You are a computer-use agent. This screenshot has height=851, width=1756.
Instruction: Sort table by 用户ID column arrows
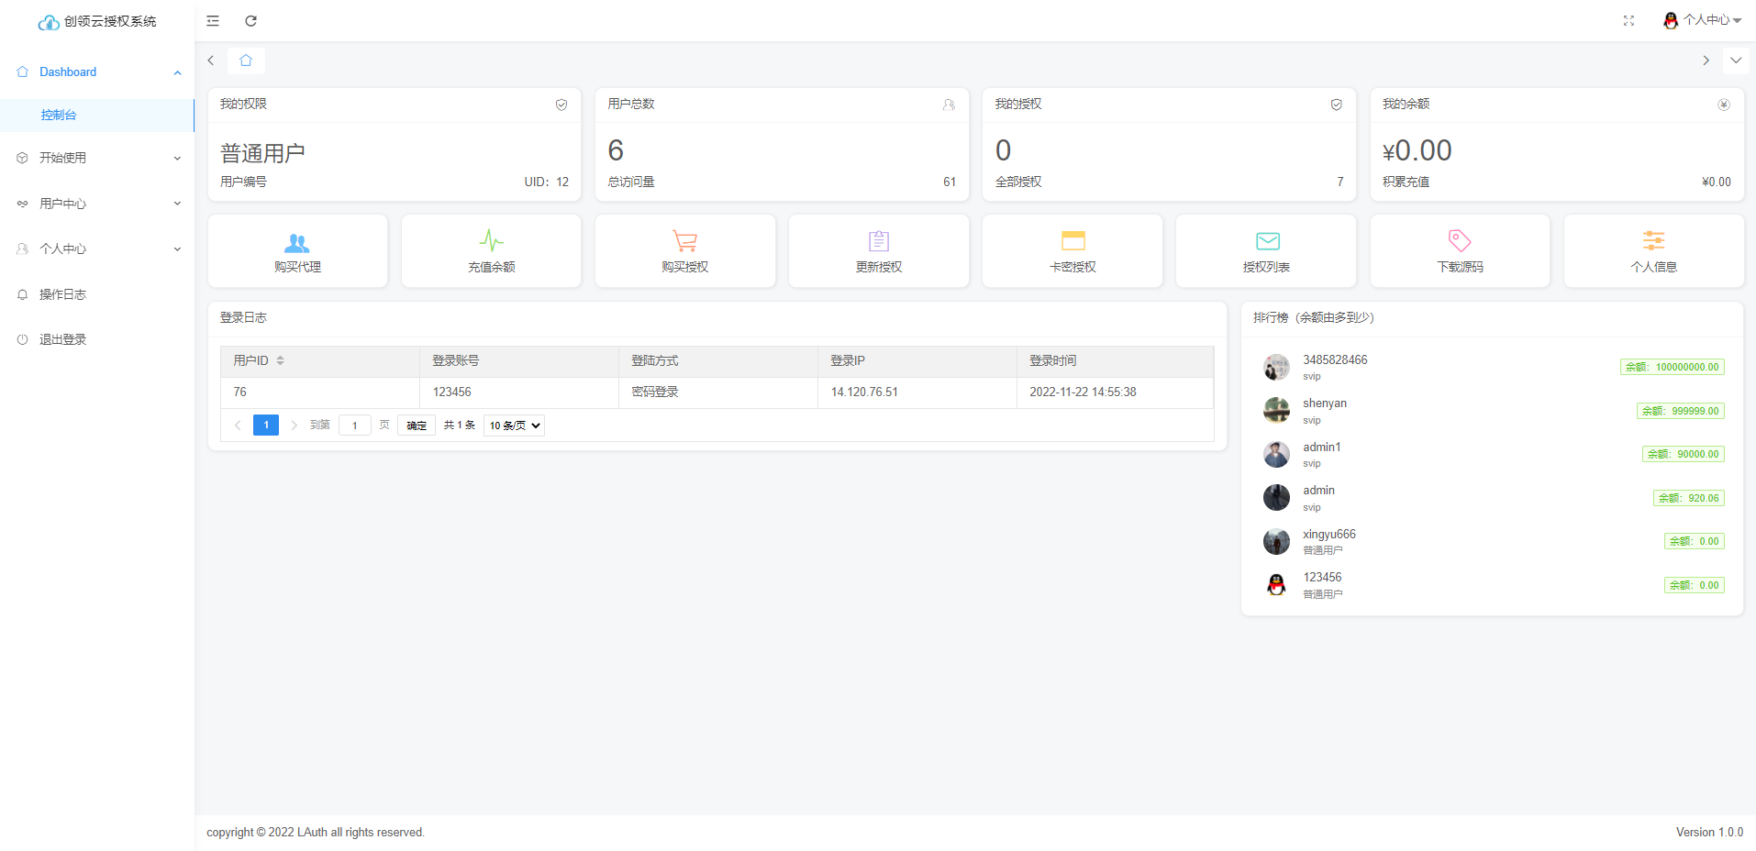[280, 360]
